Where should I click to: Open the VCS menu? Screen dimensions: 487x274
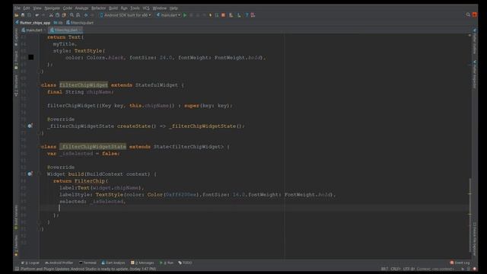click(146, 8)
